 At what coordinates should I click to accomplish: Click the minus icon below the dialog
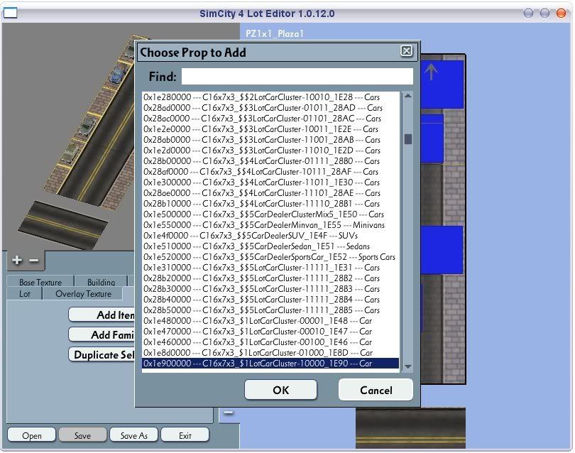[x=228, y=413]
